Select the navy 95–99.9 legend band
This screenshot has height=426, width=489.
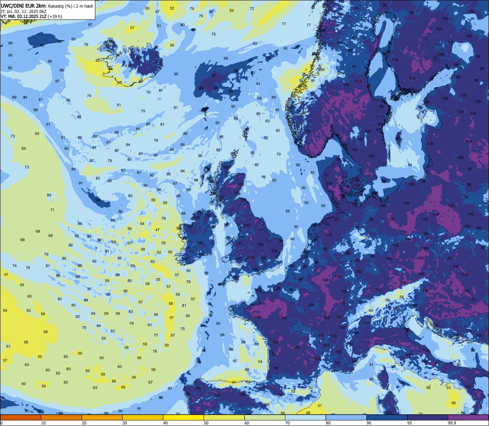[x=427, y=418]
